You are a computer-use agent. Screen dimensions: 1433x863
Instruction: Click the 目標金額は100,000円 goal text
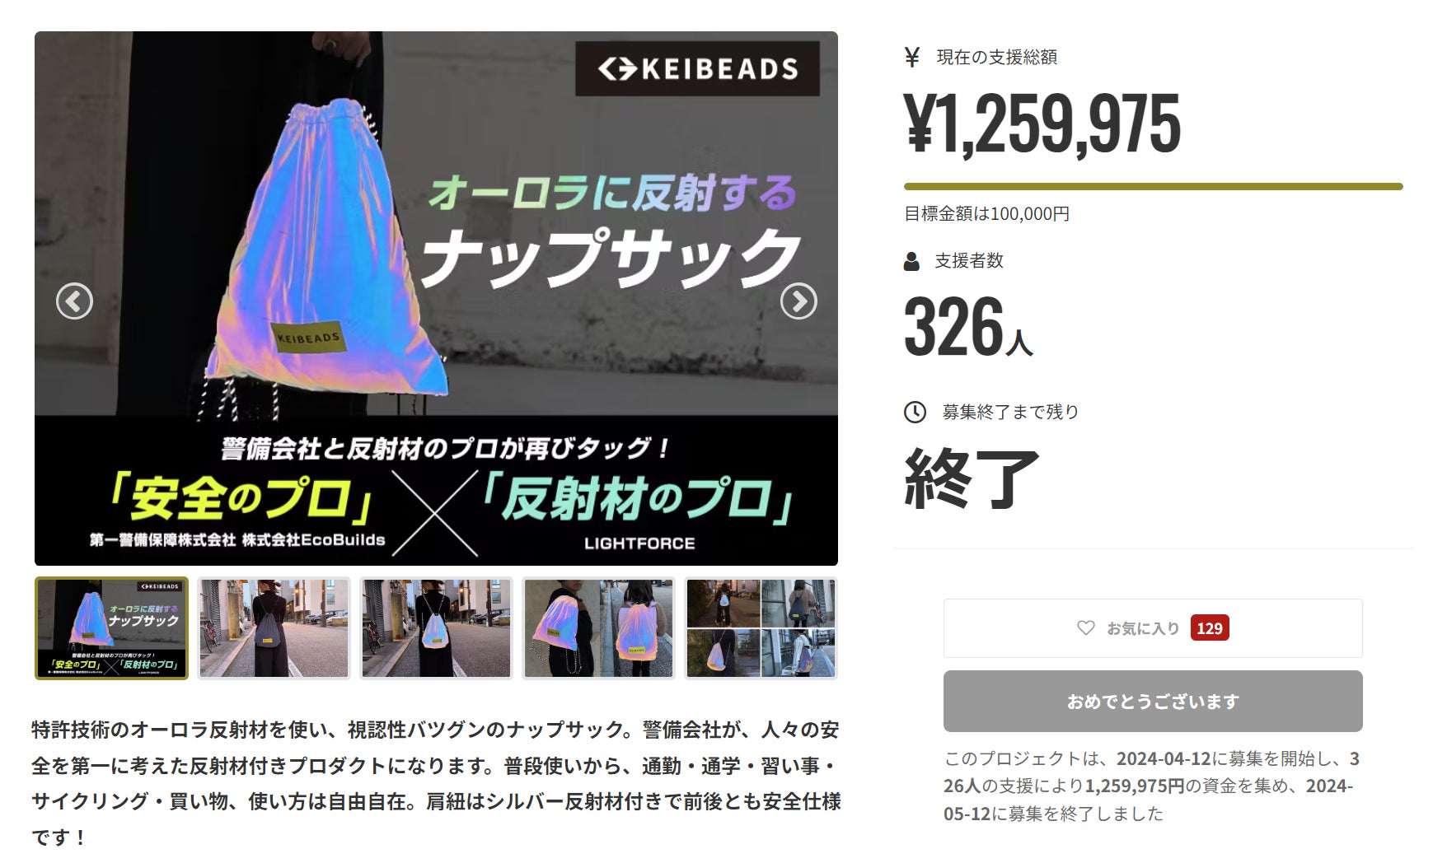tap(986, 214)
